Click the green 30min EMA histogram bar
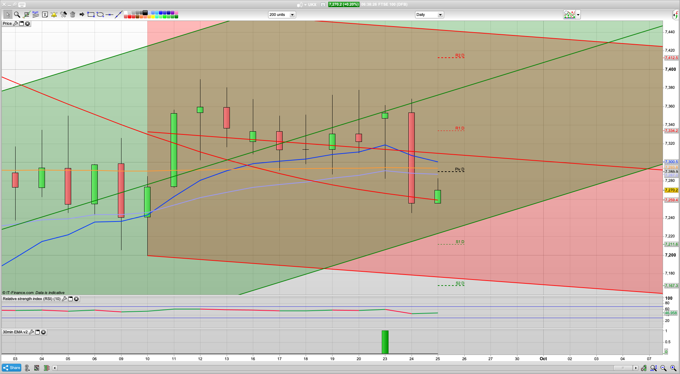Viewport: 680px width, 374px height. coord(385,342)
